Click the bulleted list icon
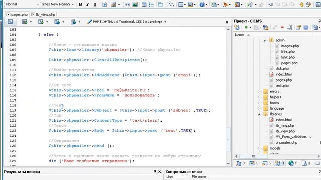The height and width of the screenshot is (180, 321). point(151,4)
